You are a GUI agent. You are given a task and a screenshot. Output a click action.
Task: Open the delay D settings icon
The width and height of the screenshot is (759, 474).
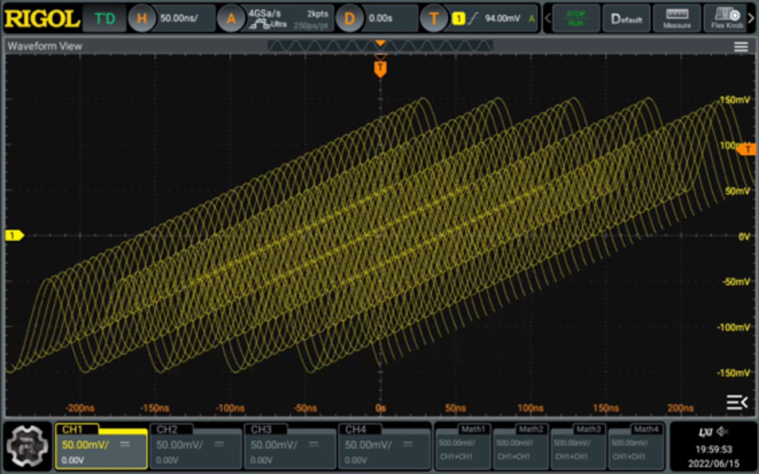[x=350, y=19]
